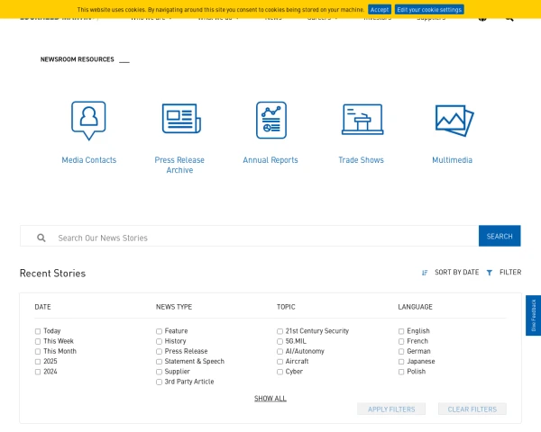This screenshot has height=432, width=541.
Task: Click the Media Contacts speech bubble icon
Action: pos(88,120)
